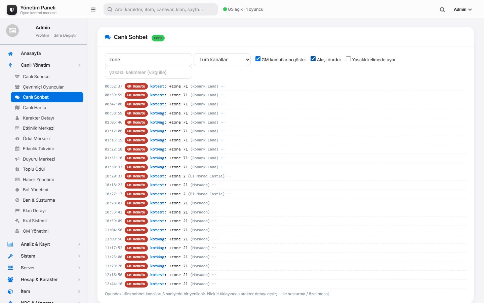484x303 pixels.
Task: Click the Yönetim Paneli shield logo
Action: coord(12,10)
